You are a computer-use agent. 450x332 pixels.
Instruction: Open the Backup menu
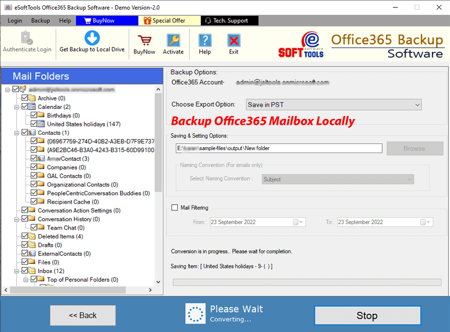click(x=40, y=21)
